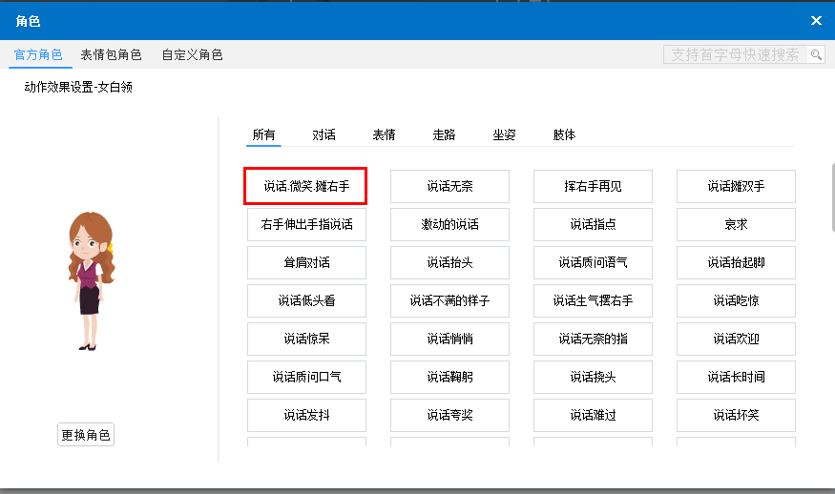Click the female office worker character preview
Image resolution: width=835 pixels, height=494 pixels.
pyautogui.click(x=91, y=280)
